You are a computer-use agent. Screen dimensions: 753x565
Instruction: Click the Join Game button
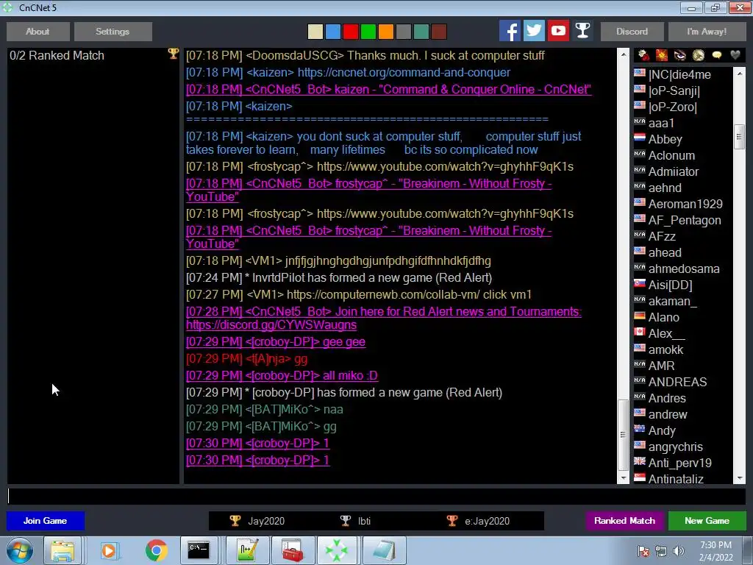point(45,521)
